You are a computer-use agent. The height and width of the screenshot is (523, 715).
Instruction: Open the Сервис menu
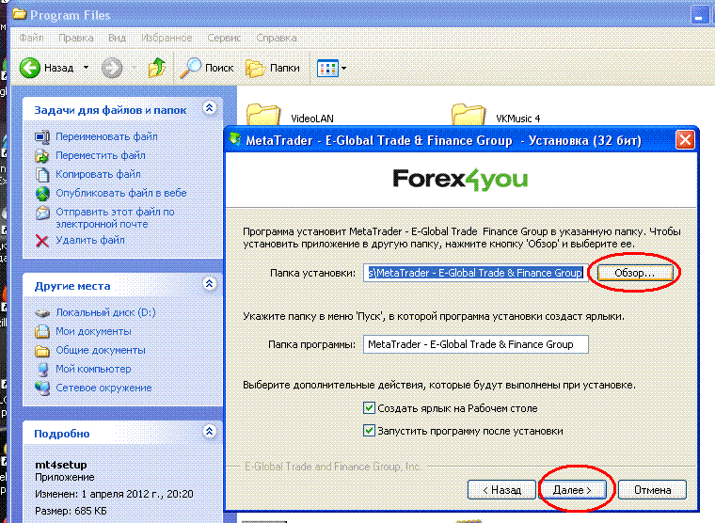pos(224,38)
